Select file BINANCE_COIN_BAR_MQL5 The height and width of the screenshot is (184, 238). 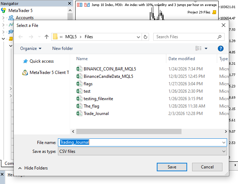pyautogui.click(x=110, y=69)
